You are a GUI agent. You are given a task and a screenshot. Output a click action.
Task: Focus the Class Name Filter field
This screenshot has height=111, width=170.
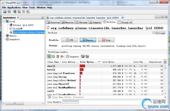tap(107, 97)
